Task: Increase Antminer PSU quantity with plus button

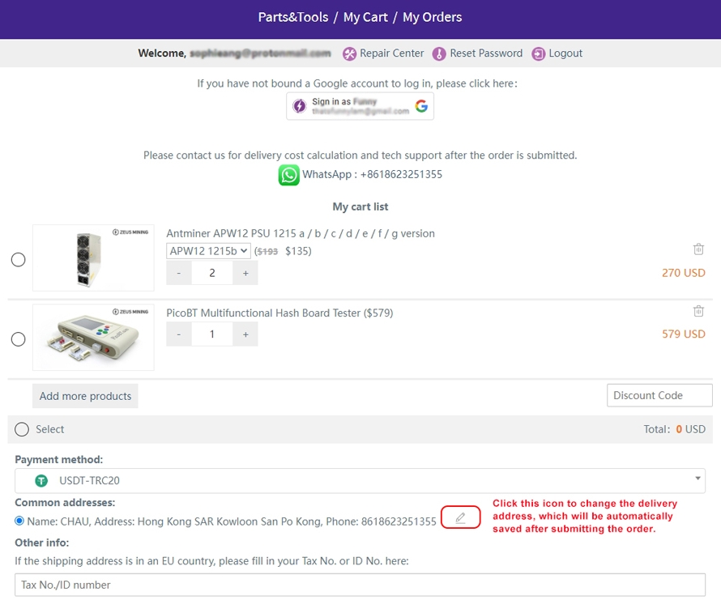Action: (x=245, y=273)
